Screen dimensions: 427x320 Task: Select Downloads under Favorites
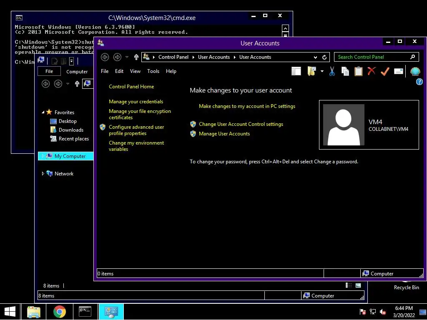pyautogui.click(x=71, y=130)
